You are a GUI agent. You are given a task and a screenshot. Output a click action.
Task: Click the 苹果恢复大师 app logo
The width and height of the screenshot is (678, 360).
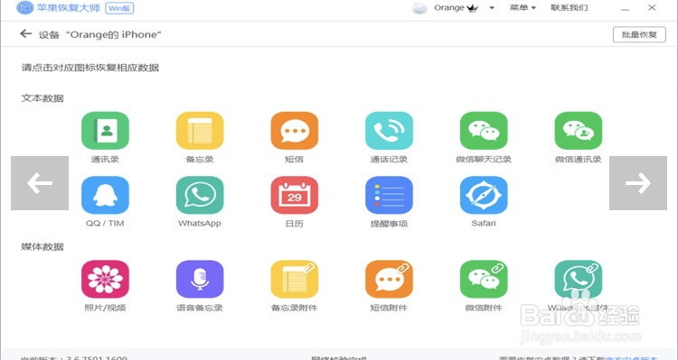24,8
